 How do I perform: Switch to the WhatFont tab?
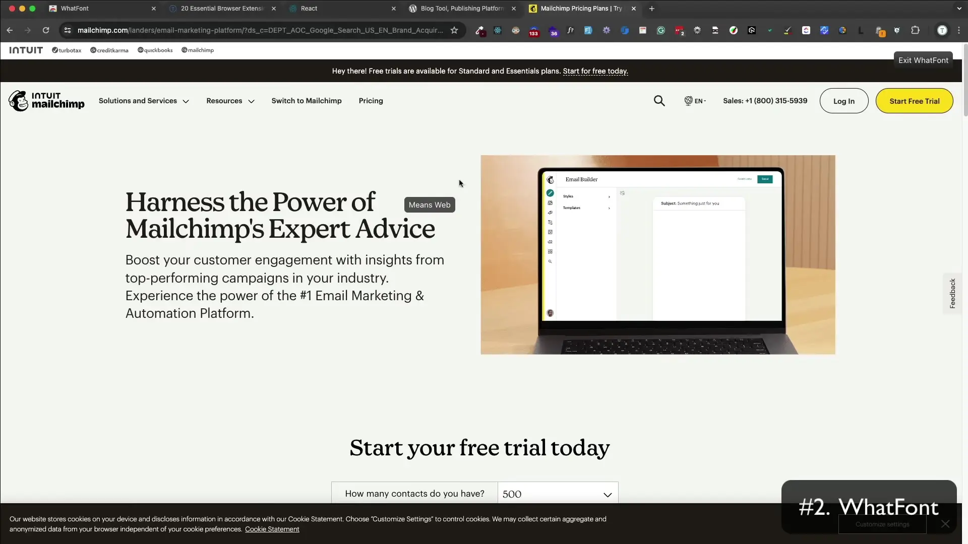pyautogui.click(x=103, y=9)
